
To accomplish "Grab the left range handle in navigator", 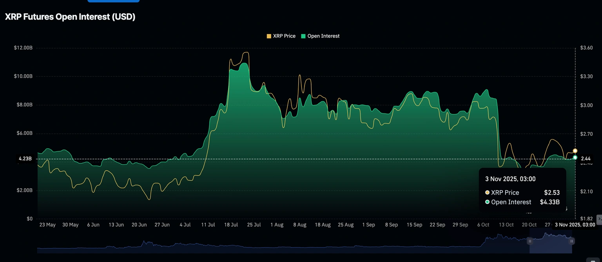I will pos(530,241).
